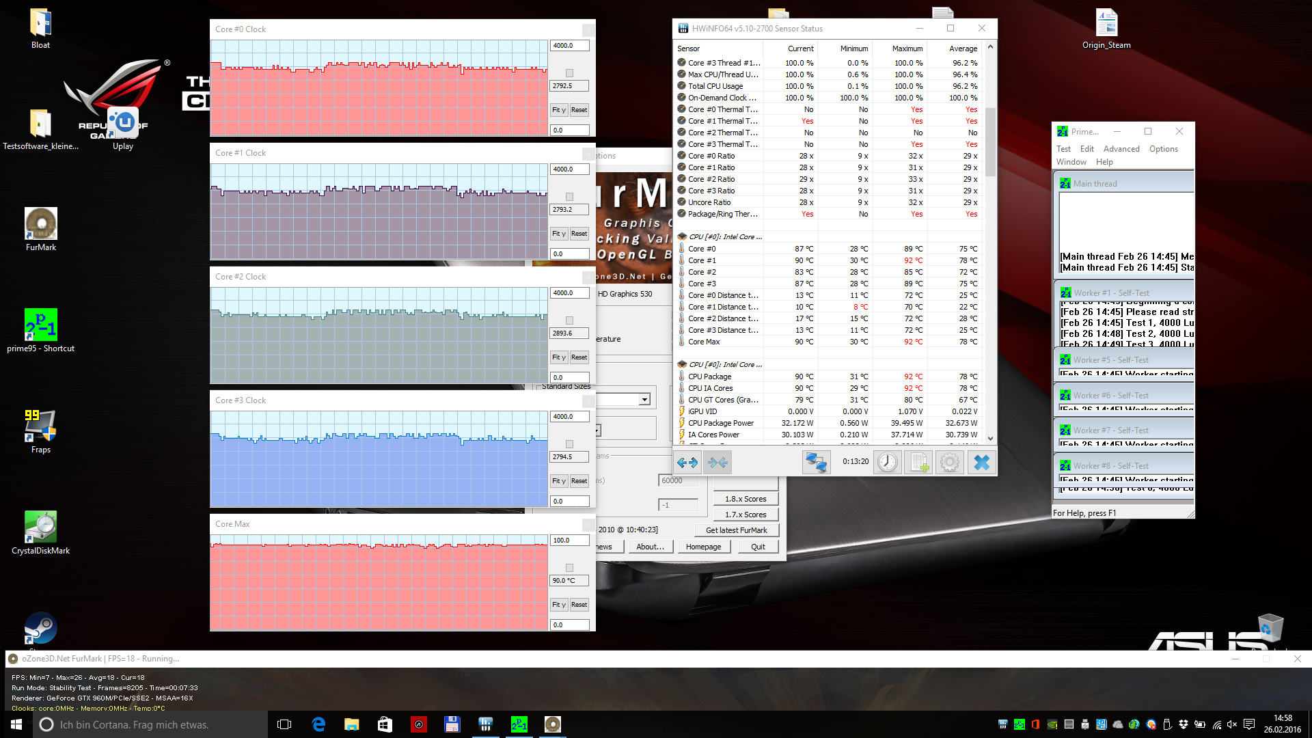Toggle the checkbox in the Core #2 Clock graph
The image size is (1312, 738).
569,320
